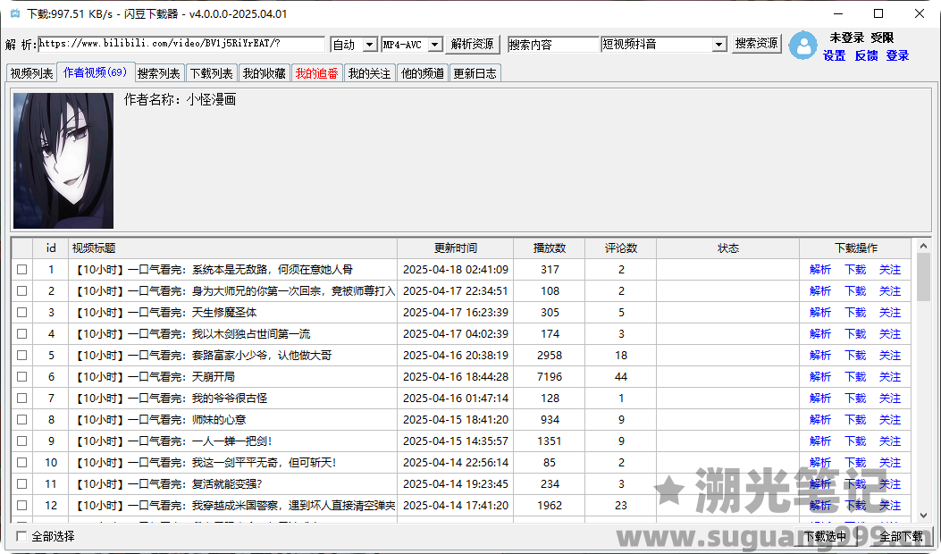The width and height of the screenshot is (941, 554).
Task: Click the 更新时间 column header
Action: 456,248
